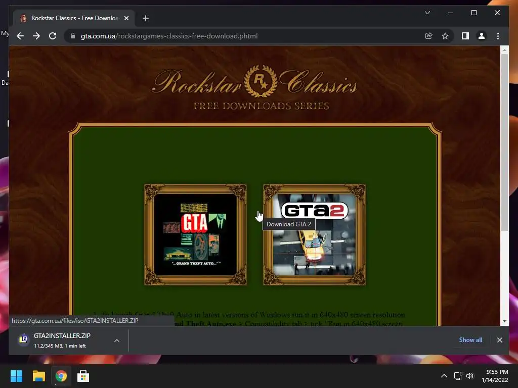Open the Windows Start menu
The height and width of the screenshot is (388, 518).
16,376
